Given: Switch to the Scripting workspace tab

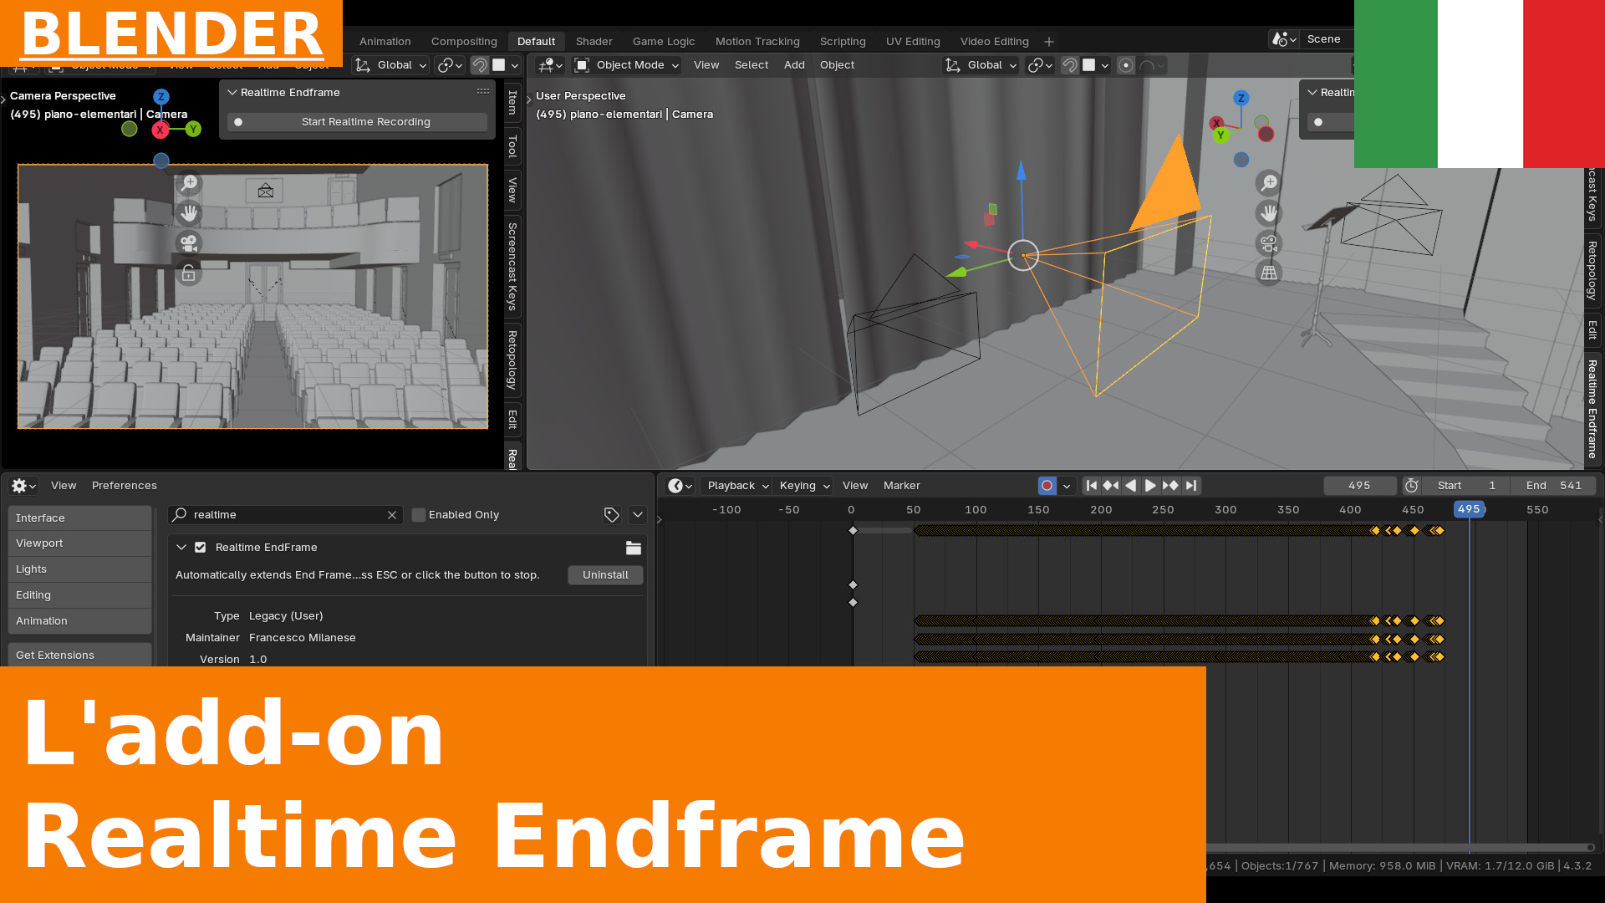Looking at the screenshot, I should pyautogui.click(x=843, y=42).
